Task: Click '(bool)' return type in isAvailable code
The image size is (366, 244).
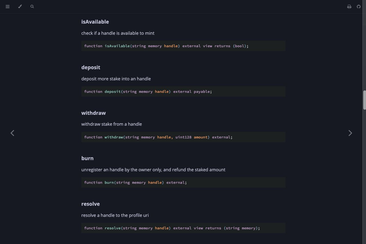Action: click(x=239, y=46)
